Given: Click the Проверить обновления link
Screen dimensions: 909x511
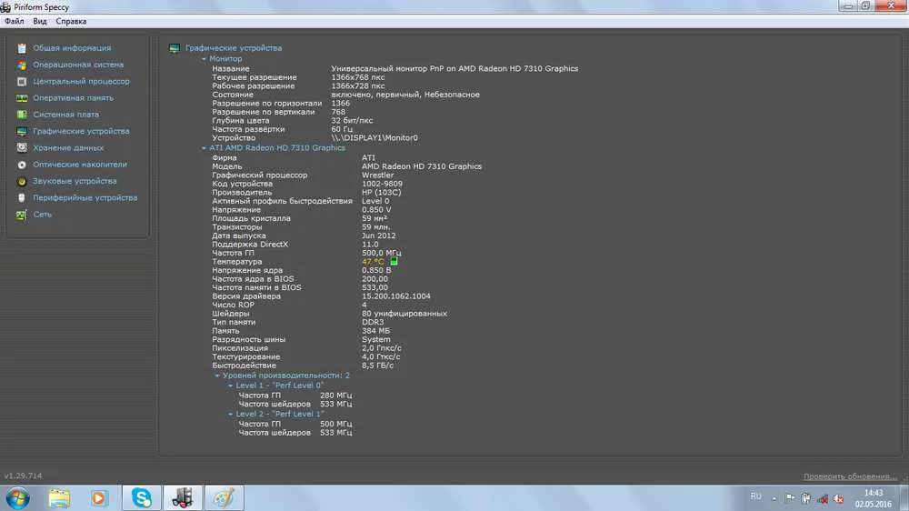Looking at the screenshot, I should coord(851,476).
